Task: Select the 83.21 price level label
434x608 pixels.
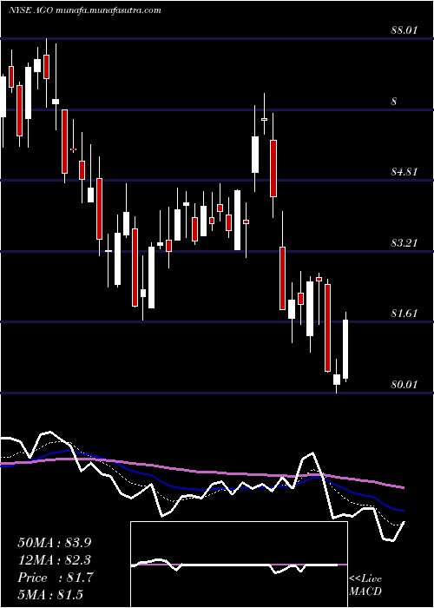Action: pos(404,243)
